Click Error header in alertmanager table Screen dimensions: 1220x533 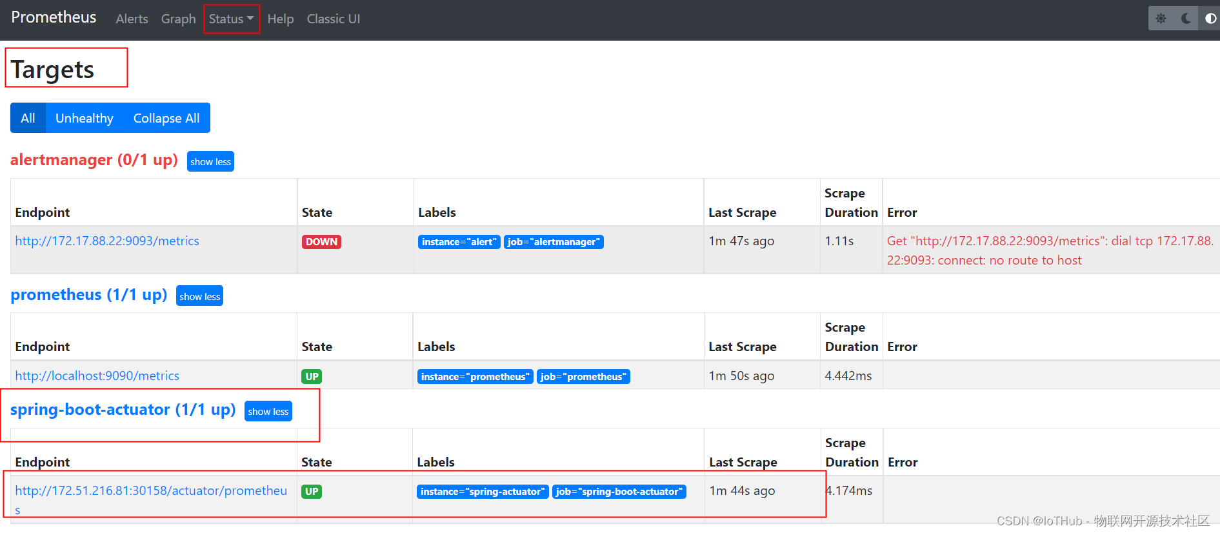coord(902,212)
